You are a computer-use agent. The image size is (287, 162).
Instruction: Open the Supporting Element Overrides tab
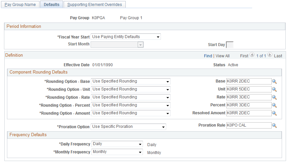click(x=95, y=5)
